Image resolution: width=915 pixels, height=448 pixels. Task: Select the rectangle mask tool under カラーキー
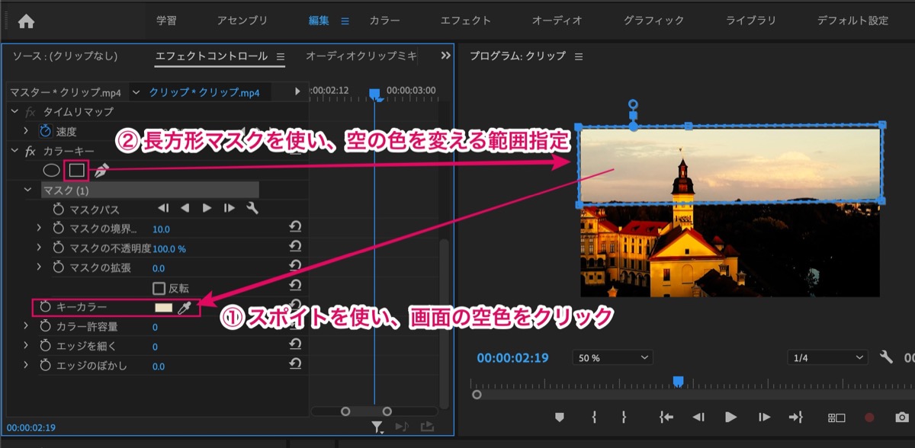[76, 171]
